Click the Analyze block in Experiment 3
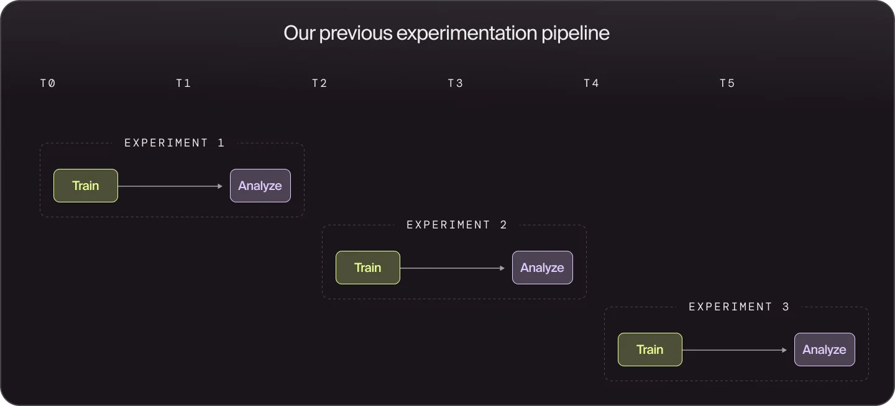895x406 pixels. [x=825, y=350]
